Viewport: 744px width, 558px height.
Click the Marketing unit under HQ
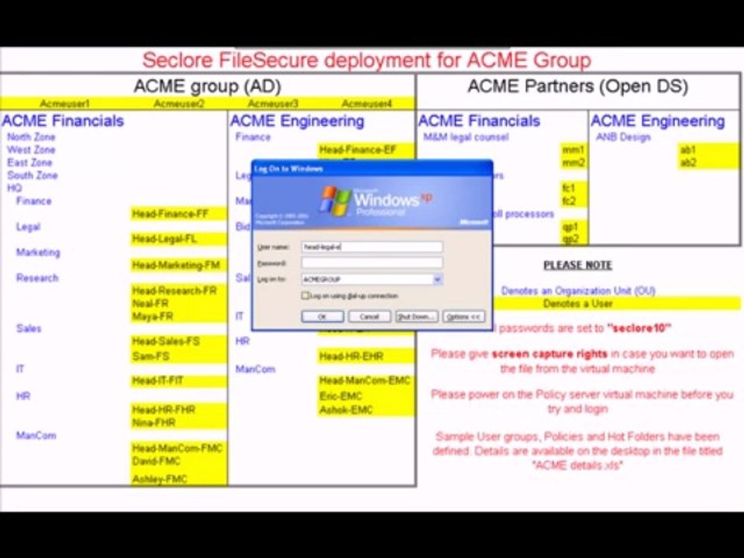click(x=38, y=253)
